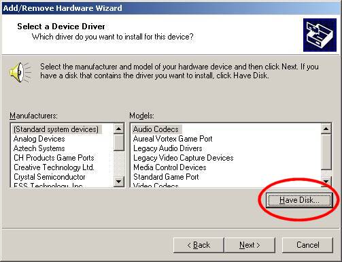Go Back to the previous step
This screenshot has width=342, height=262.
(199, 245)
